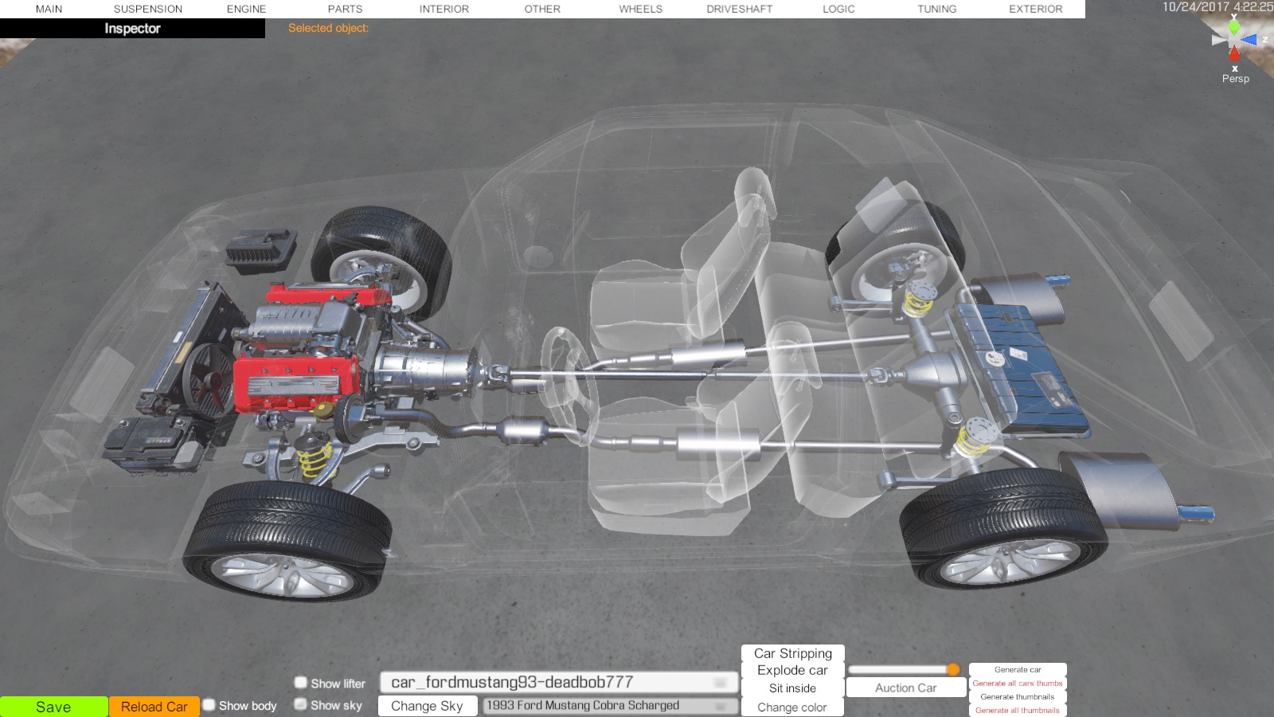Viewport: 1274px width, 717px height.
Task: Open the ENGINE tab
Action: [246, 9]
